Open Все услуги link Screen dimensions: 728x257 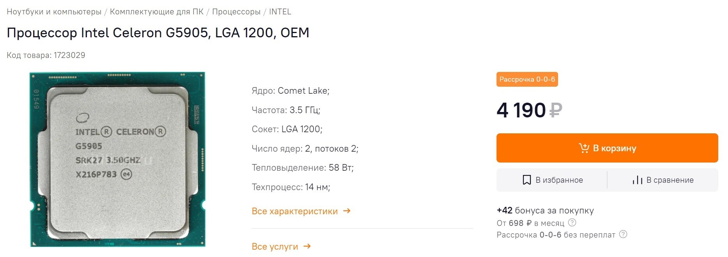click(x=275, y=247)
